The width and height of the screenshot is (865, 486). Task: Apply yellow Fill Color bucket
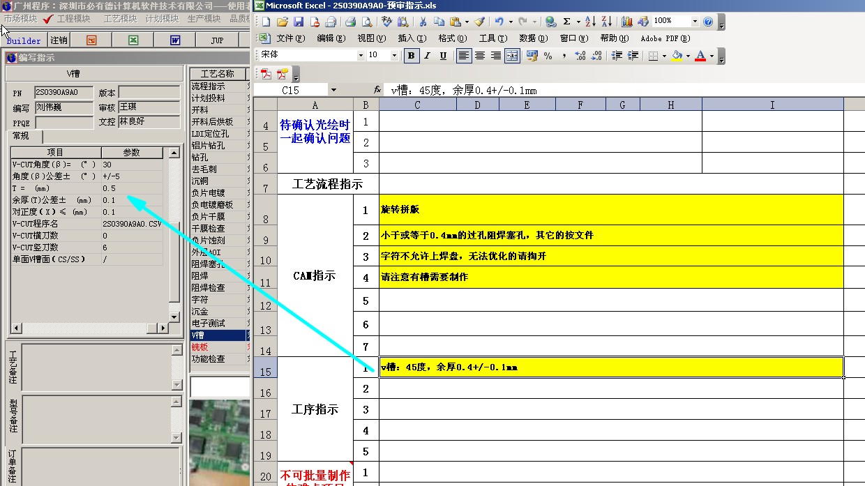click(x=677, y=55)
